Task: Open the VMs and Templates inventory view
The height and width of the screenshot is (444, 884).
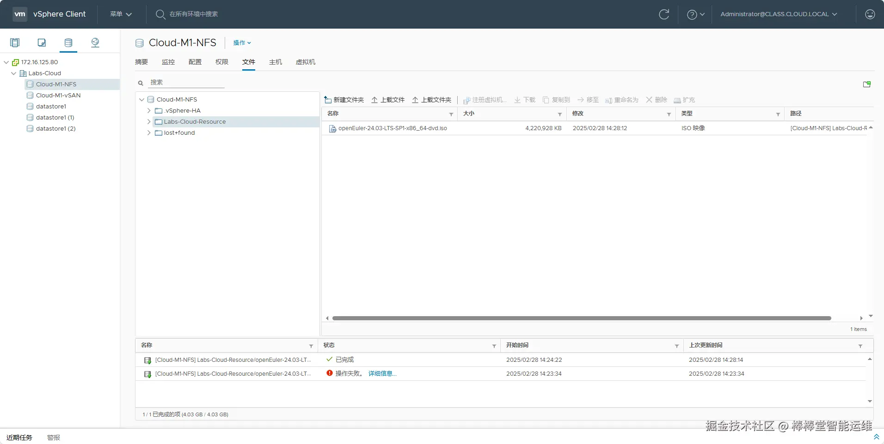Action: point(42,43)
